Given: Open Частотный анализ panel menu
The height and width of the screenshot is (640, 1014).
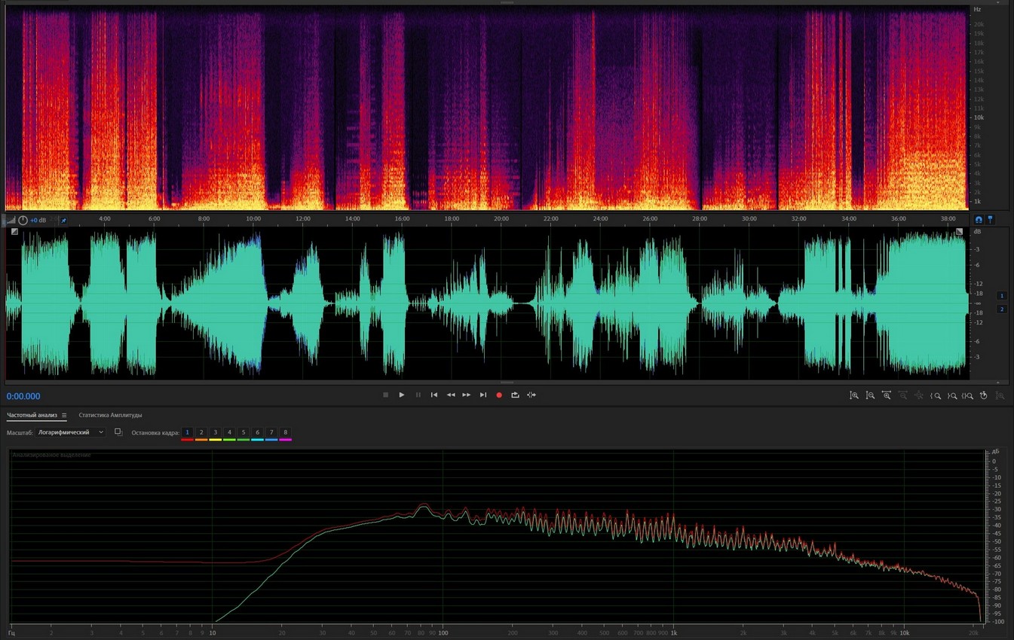Looking at the screenshot, I should coord(64,416).
